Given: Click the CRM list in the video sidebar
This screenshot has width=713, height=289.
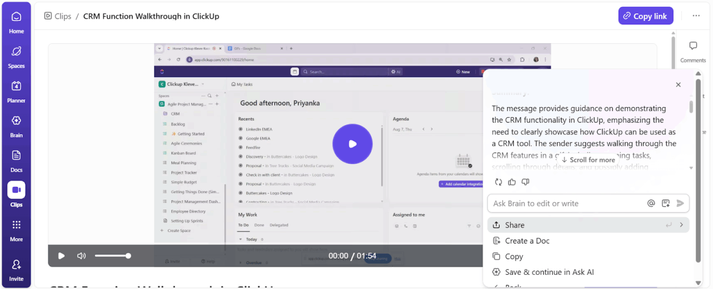Looking at the screenshot, I should [175, 114].
